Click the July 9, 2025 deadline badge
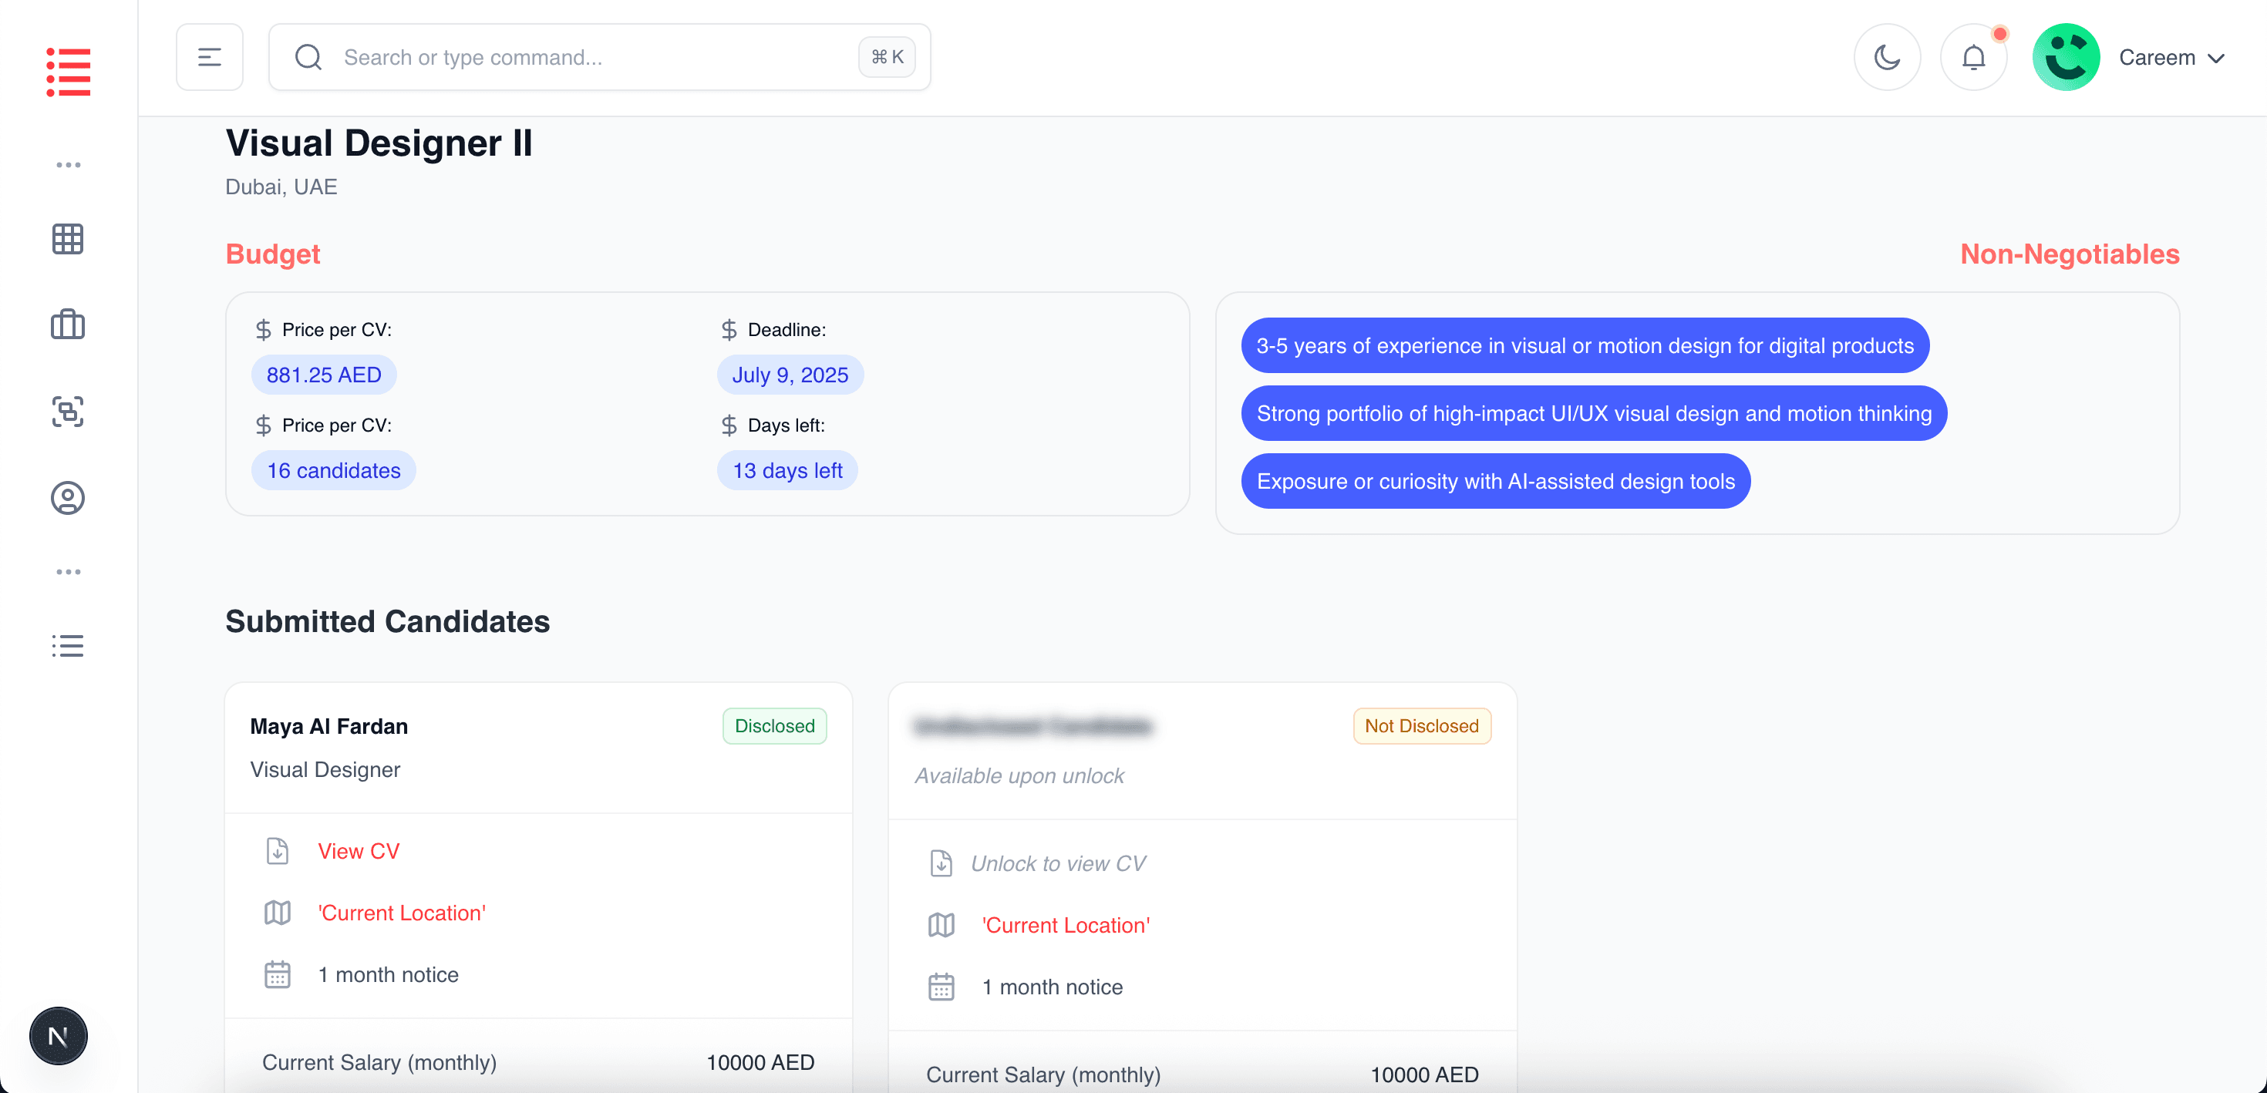The width and height of the screenshot is (2267, 1093). point(790,375)
